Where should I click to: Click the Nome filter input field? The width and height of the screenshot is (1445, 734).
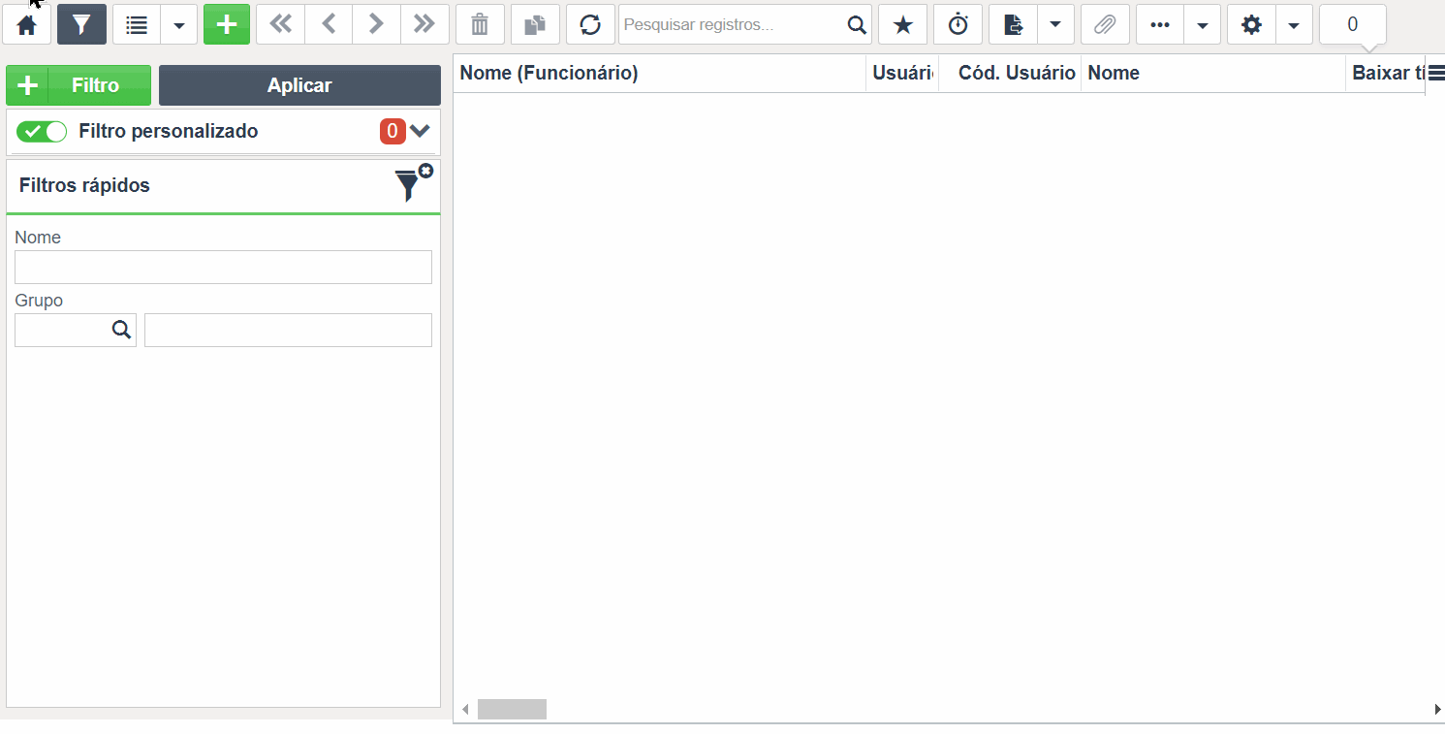coord(223,268)
